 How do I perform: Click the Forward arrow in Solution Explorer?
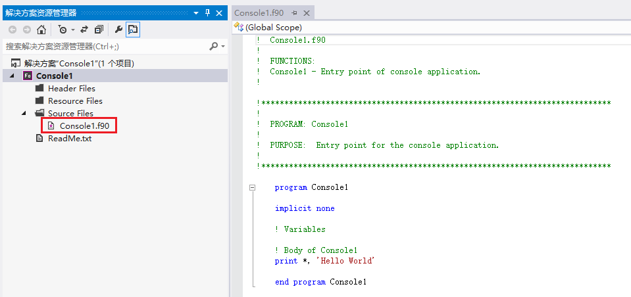coord(27,30)
